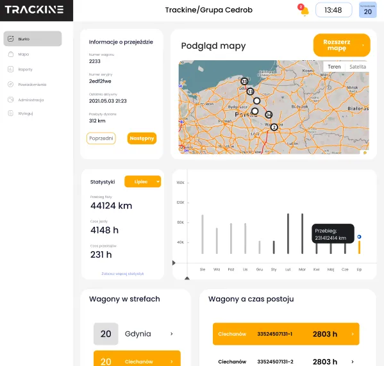Image resolution: width=384 pixels, height=366 pixels.
Task: Open the Administracja sidebar item
Action: pyautogui.click(x=31, y=99)
